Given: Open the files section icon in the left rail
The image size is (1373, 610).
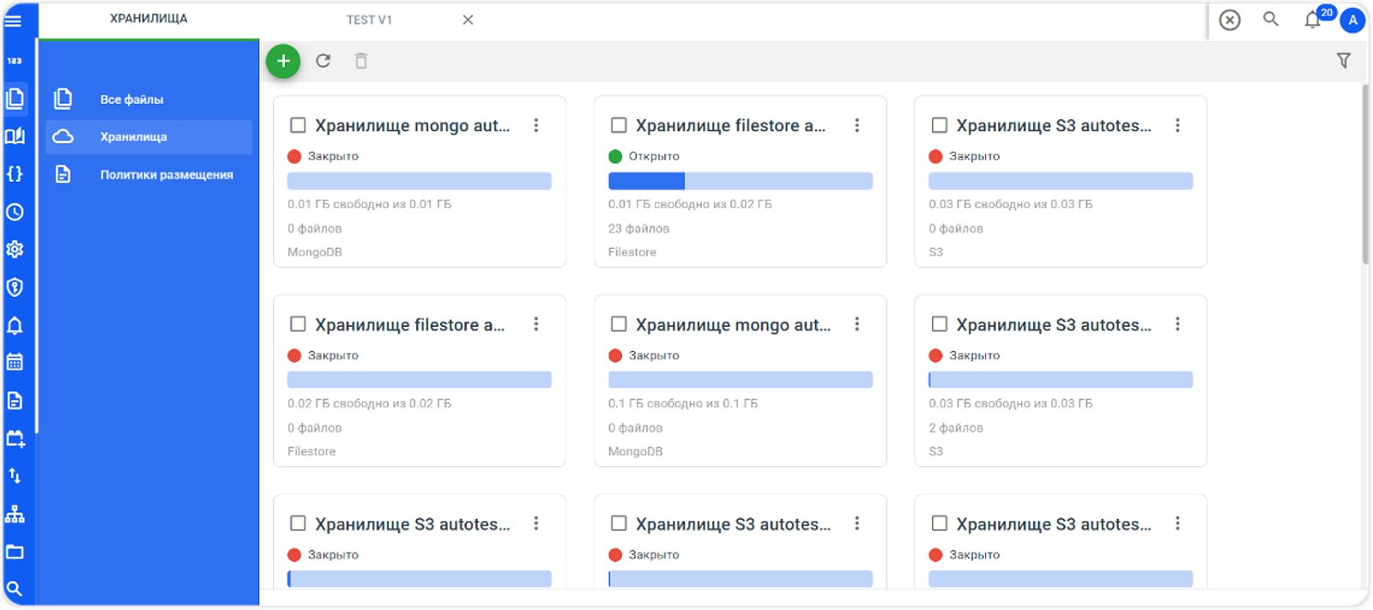Looking at the screenshot, I should [x=15, y=99].
